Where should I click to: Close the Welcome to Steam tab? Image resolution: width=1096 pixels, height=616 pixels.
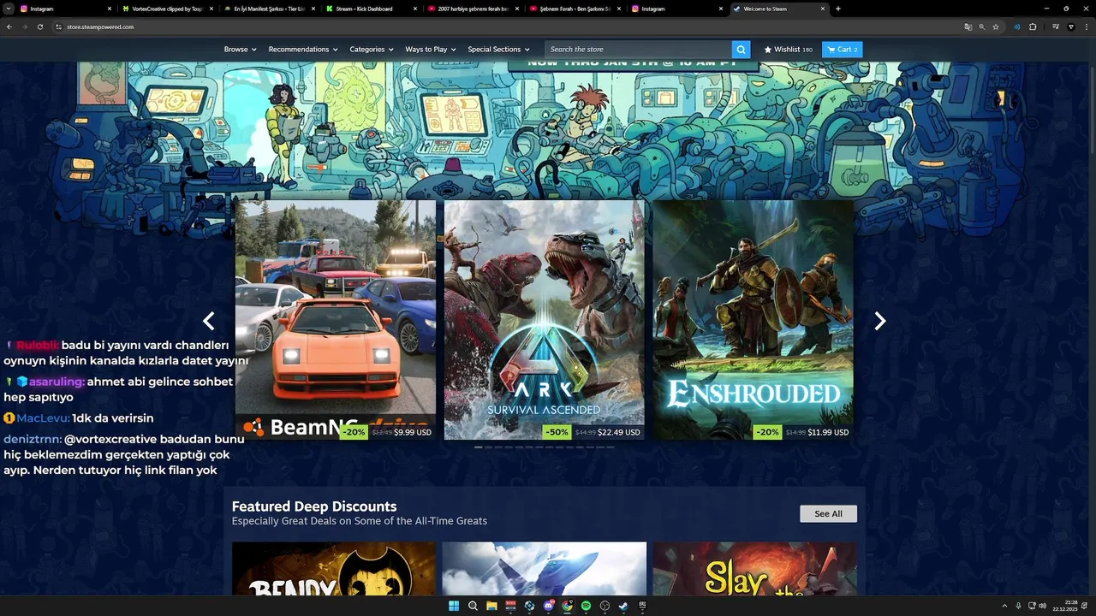[x=823, y=9]
